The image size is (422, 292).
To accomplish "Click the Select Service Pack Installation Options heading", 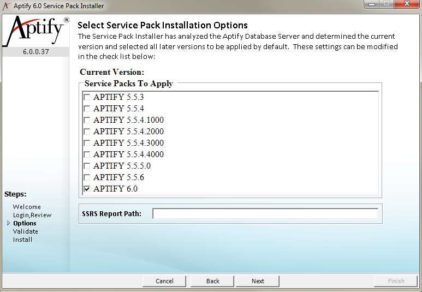I will coord(163,25).
